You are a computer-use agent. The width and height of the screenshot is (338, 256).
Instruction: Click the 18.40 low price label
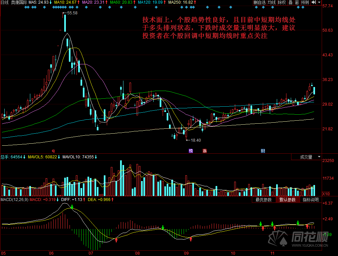[x=196, y=140]
